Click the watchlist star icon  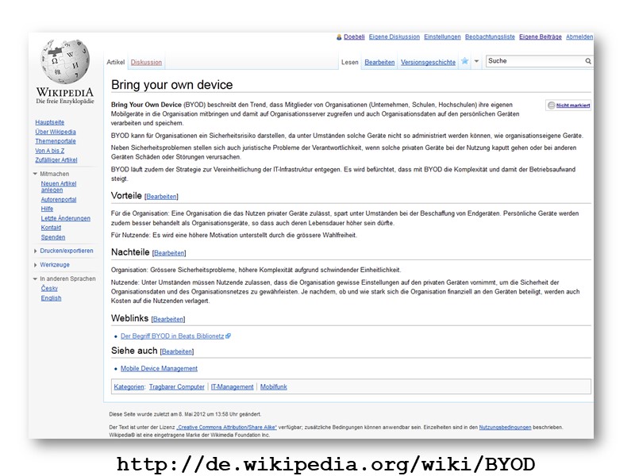465,61
